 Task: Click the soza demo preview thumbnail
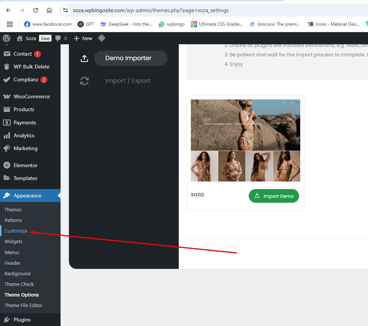[x=245, y=140]
